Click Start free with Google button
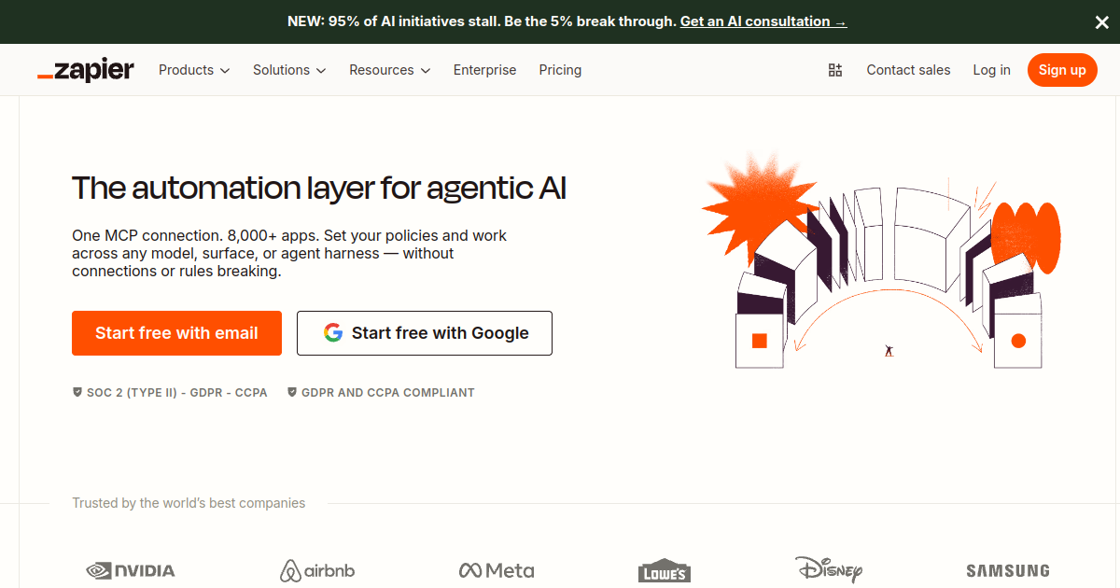The image size is (1120, 588). coord(425,333)
